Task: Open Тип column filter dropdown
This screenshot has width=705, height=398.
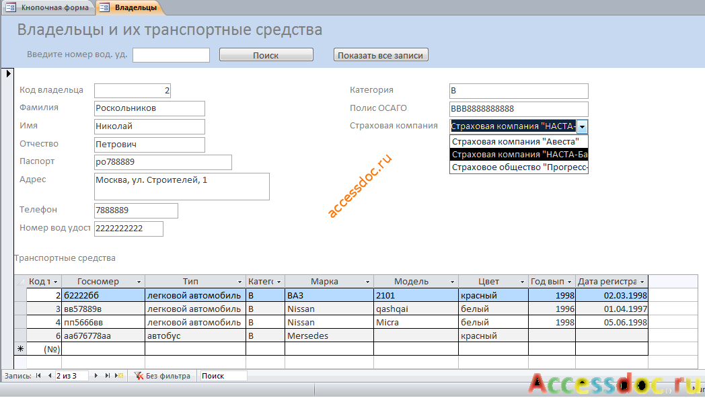Action: point(239,282)
